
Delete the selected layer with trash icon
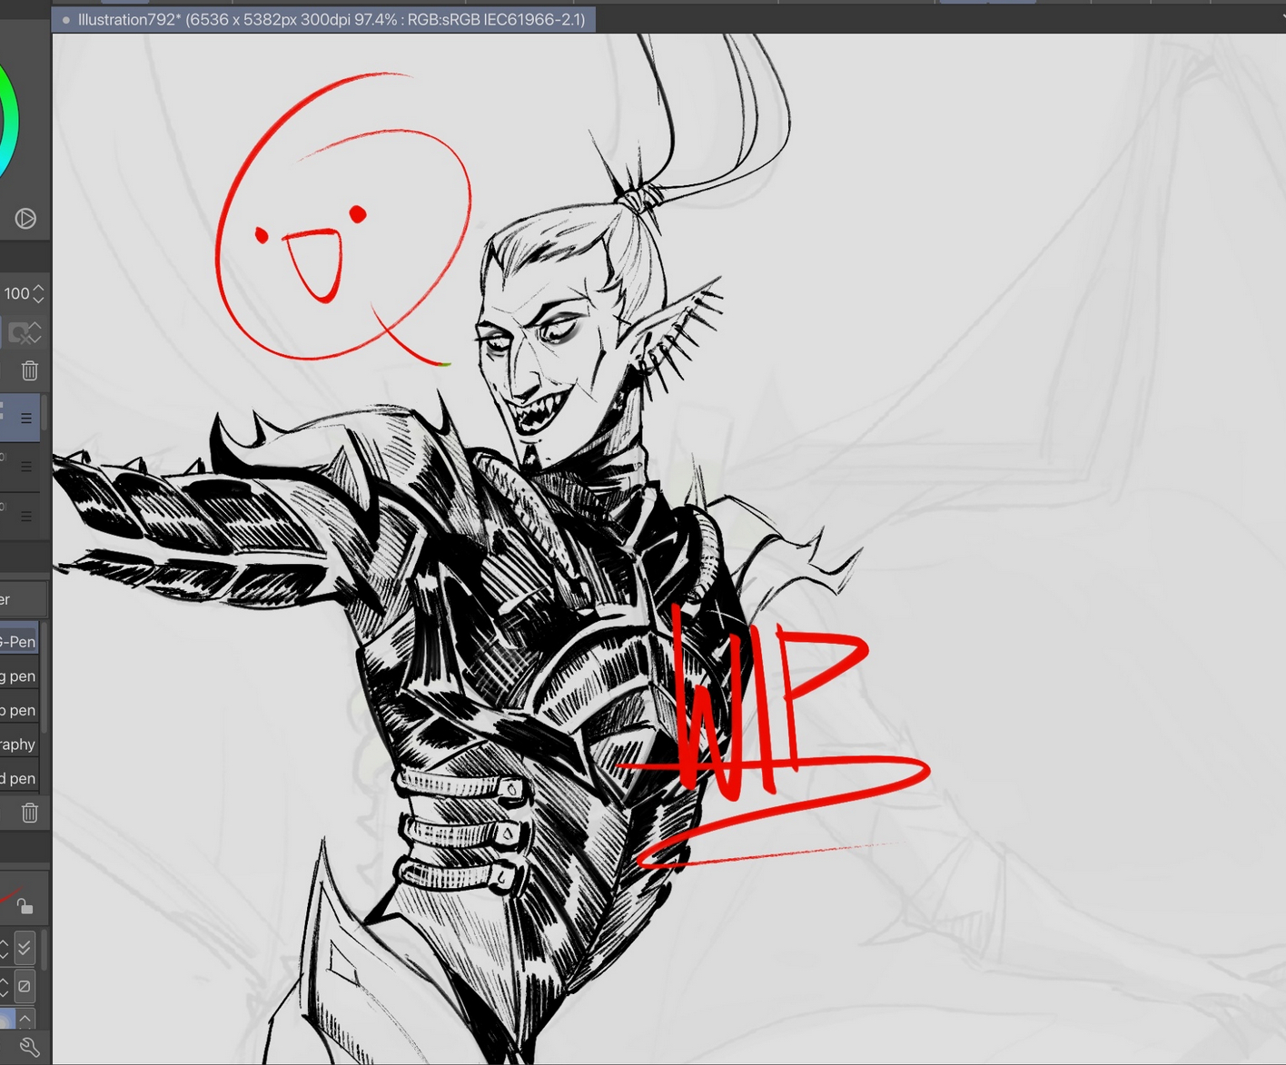(30, 370)
